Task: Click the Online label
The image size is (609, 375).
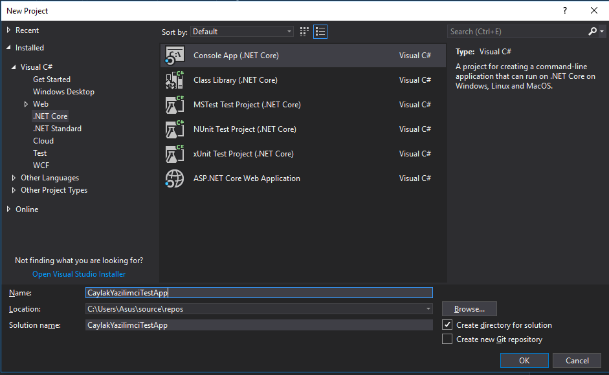Action: pos(27,209)
